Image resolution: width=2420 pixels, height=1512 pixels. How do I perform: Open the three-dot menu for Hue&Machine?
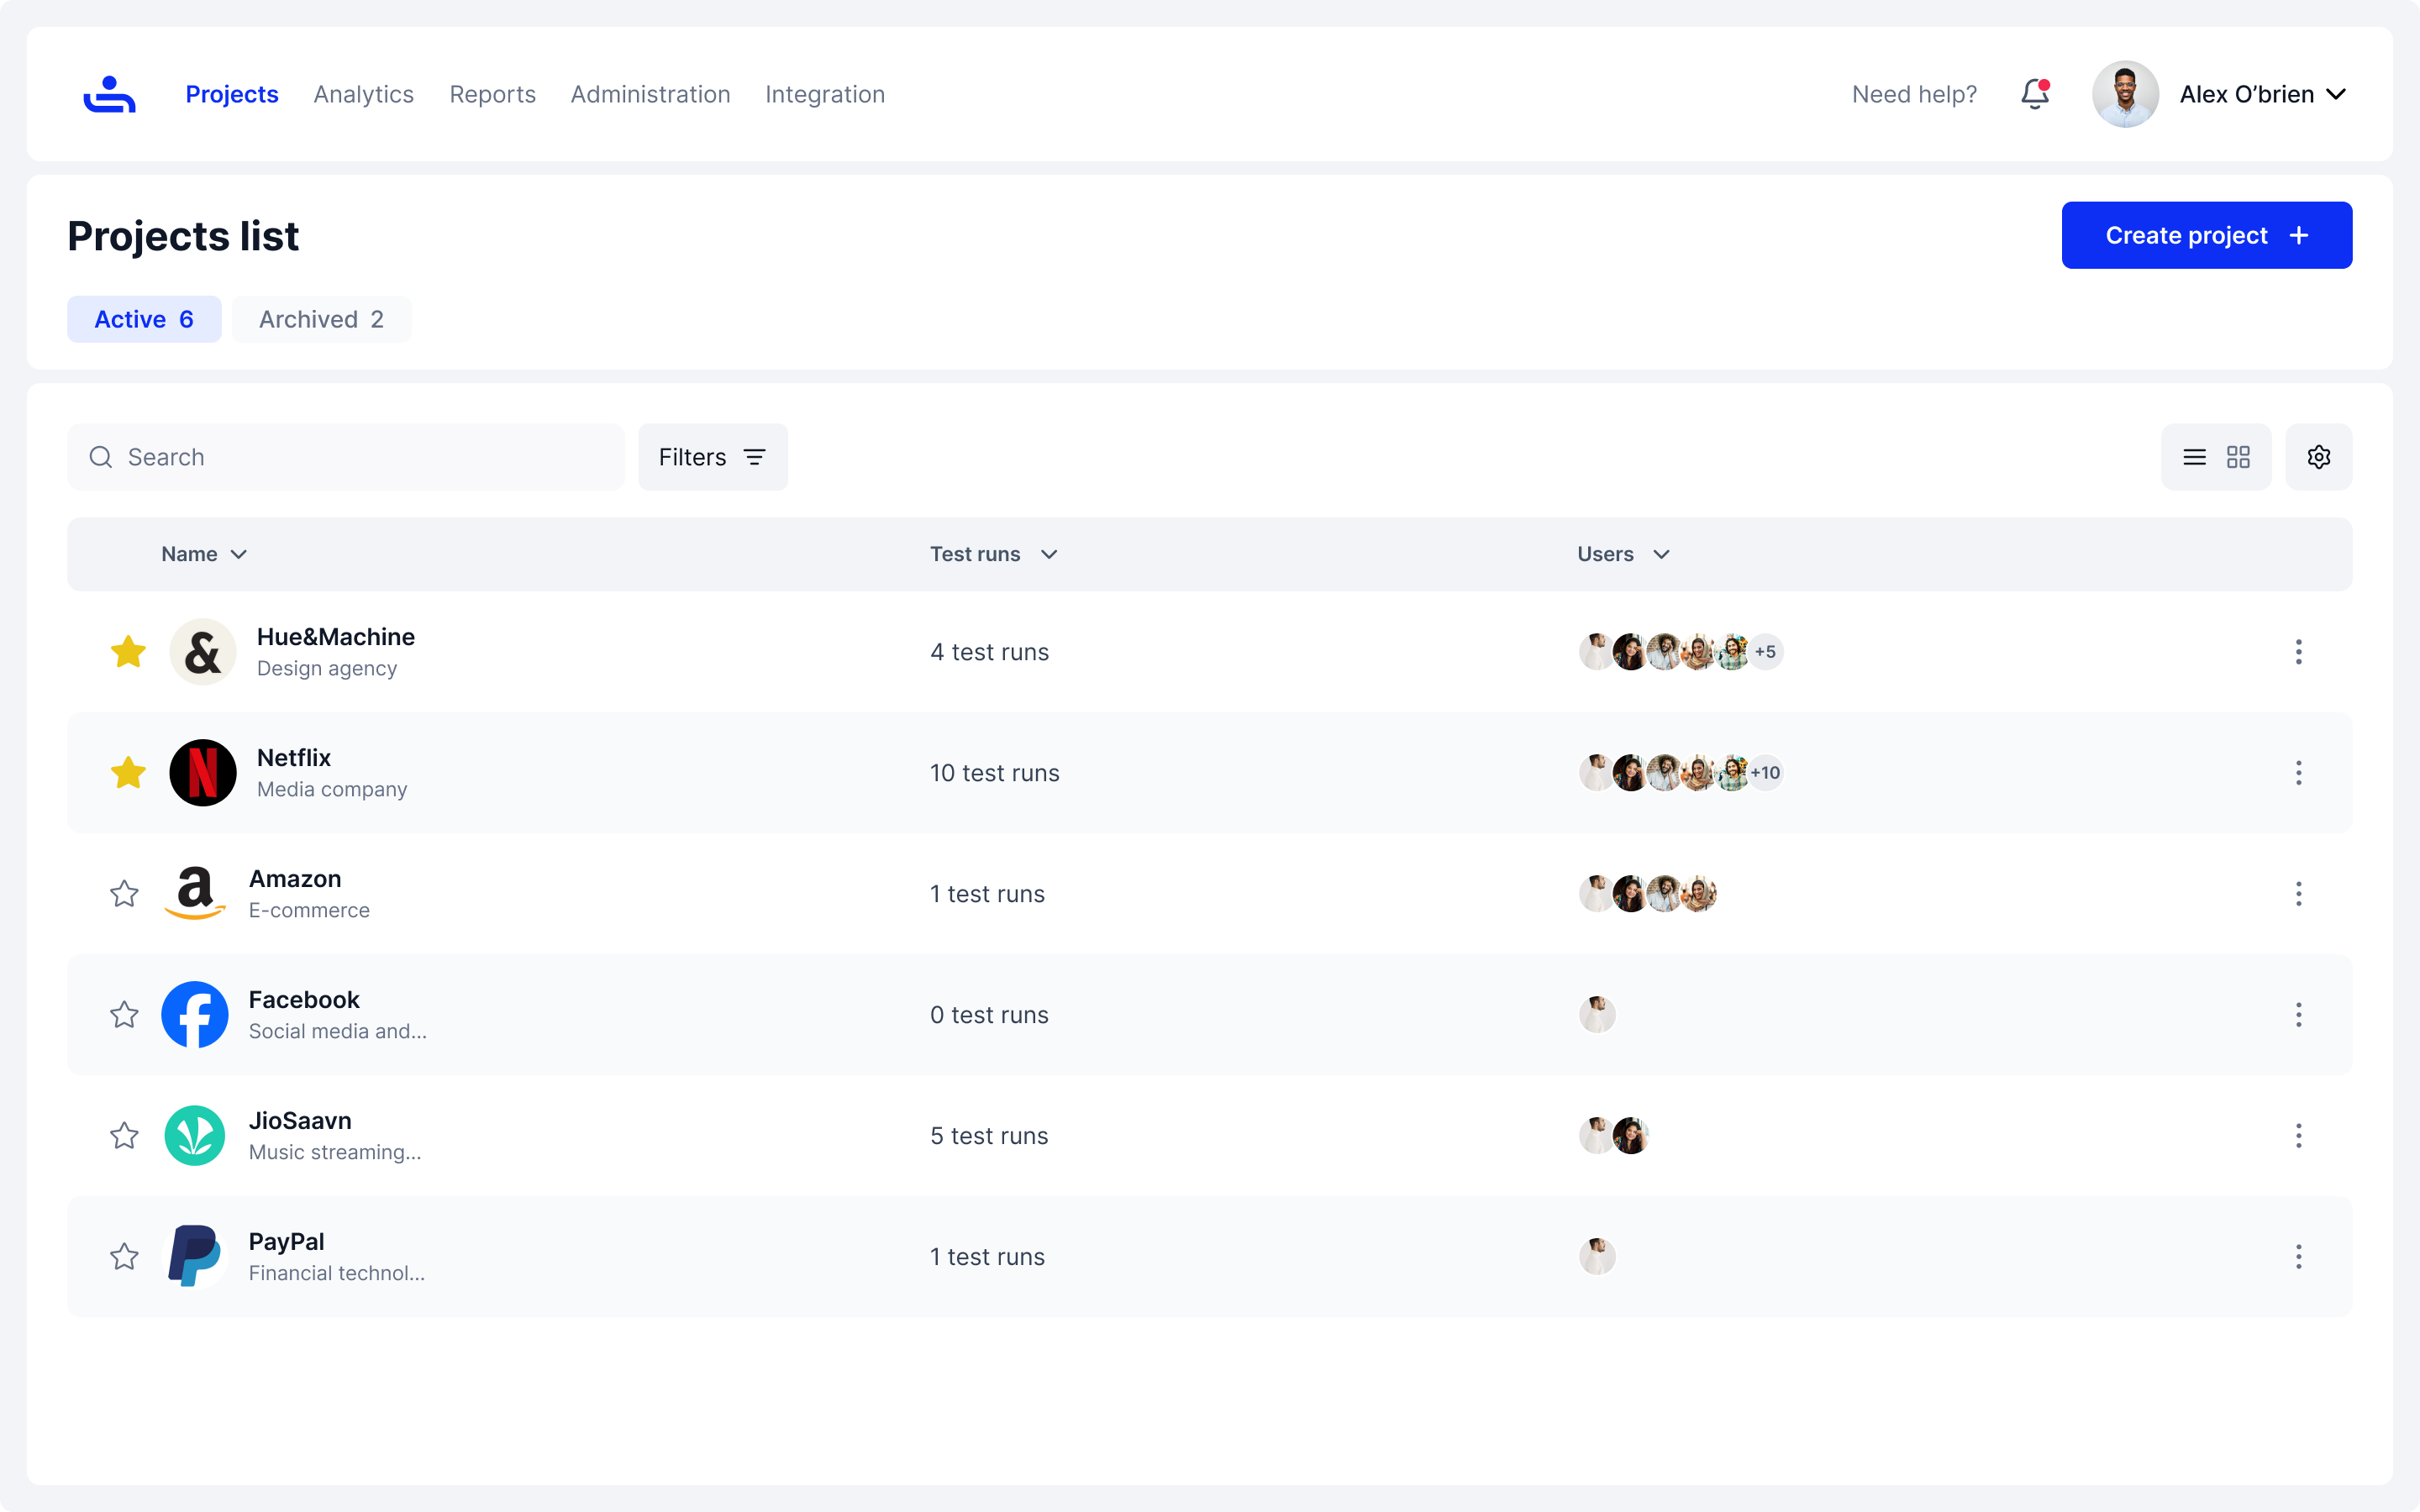(2298, 652)
